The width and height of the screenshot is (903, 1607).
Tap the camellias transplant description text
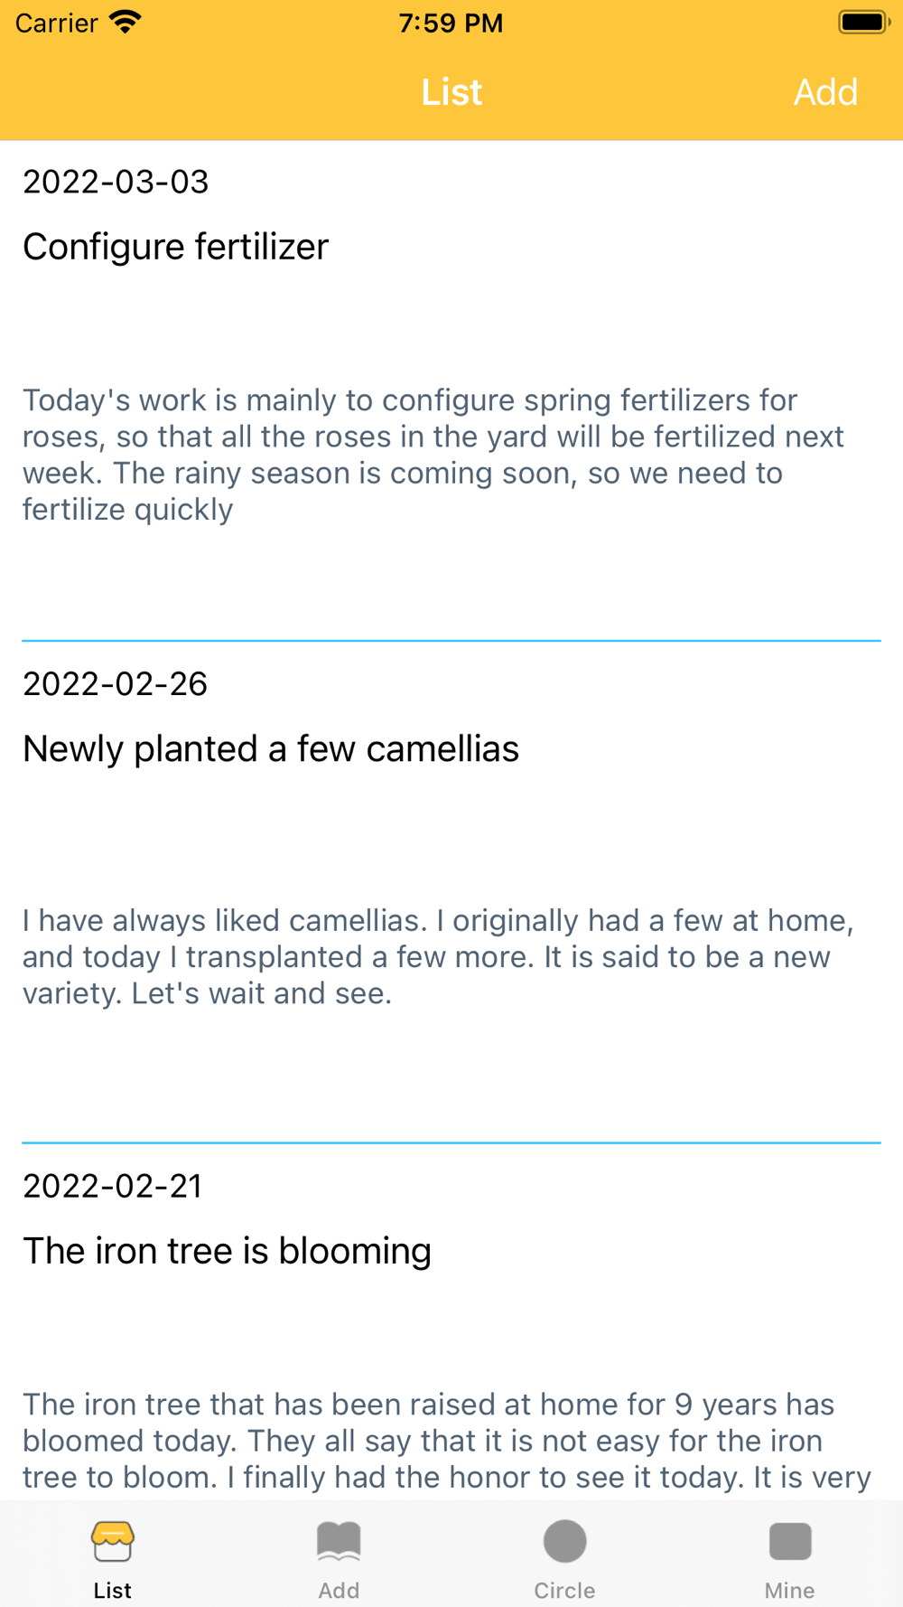pos(438,957)
